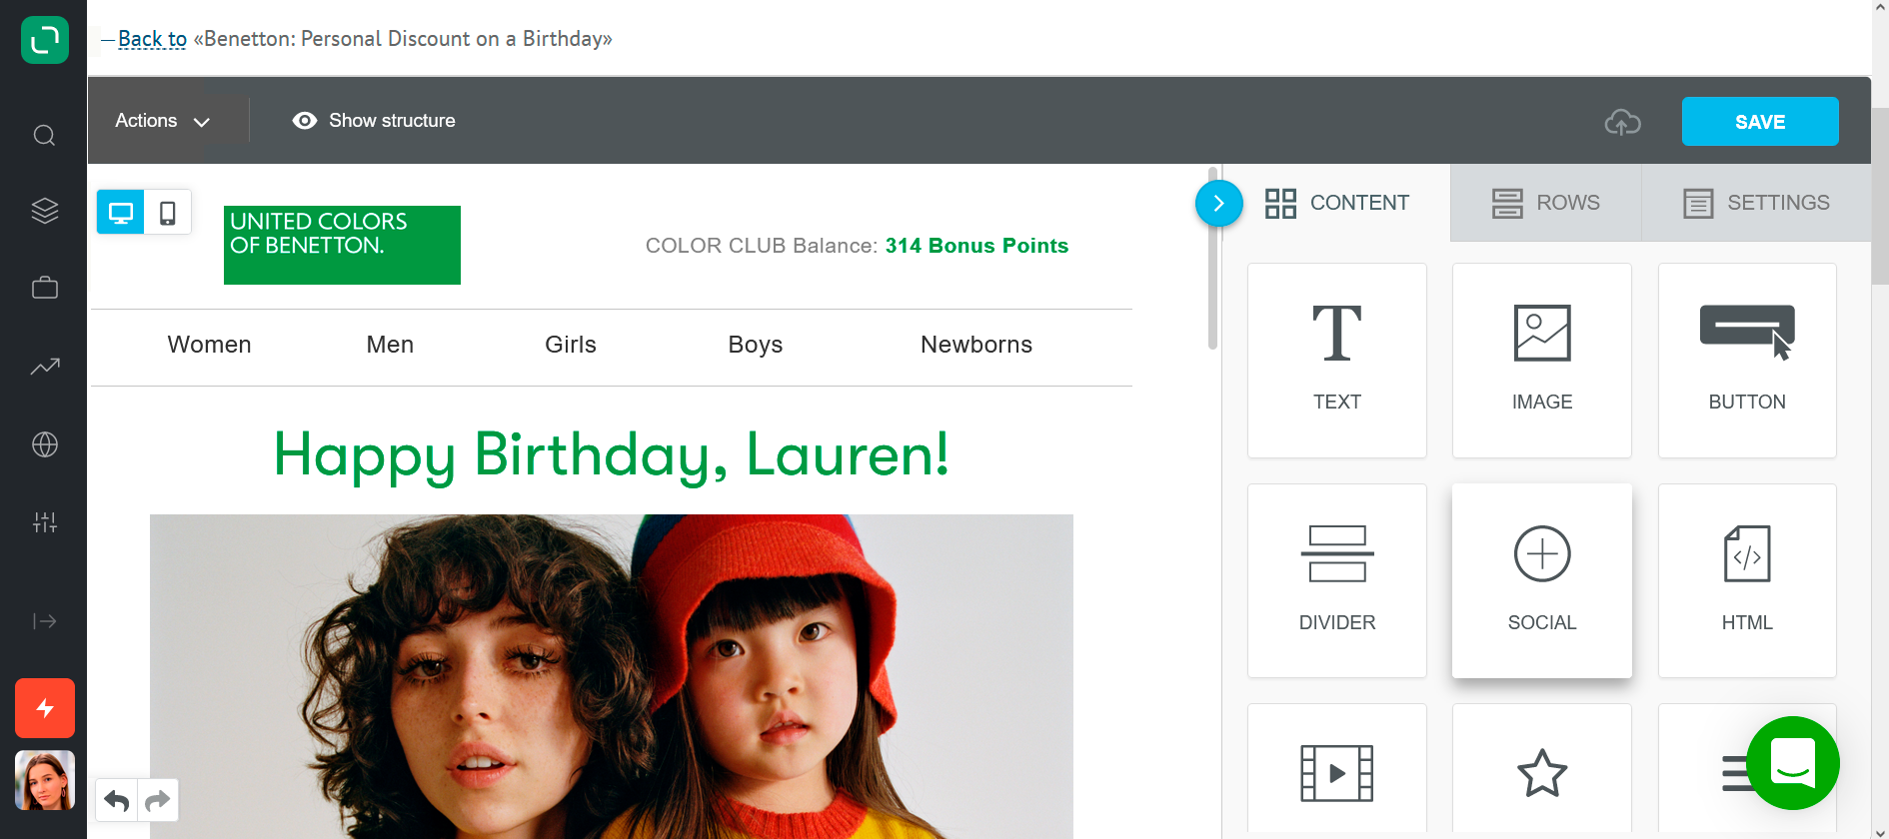Select the Newborns menu item in email
Screen dimensions: 1889x839
[976, 345]
